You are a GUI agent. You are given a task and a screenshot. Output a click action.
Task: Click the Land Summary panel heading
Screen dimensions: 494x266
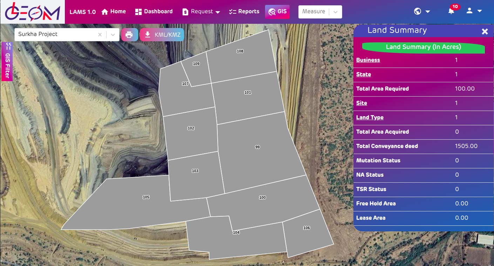click(397, 30)
